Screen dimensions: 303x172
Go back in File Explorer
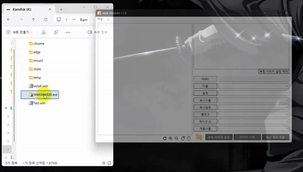[9, 20]
